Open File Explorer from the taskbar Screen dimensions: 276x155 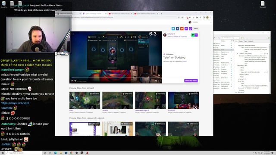point(61,153)
